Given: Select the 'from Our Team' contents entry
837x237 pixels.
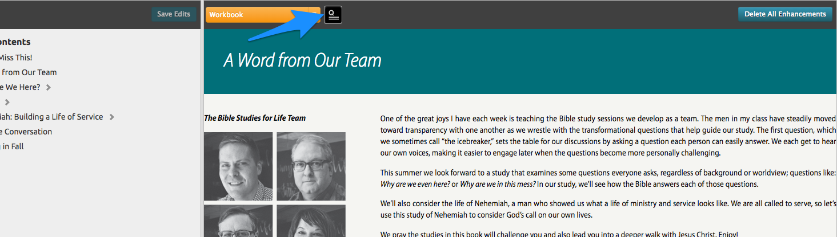Looking at the screenshot, I should [29, 72].
